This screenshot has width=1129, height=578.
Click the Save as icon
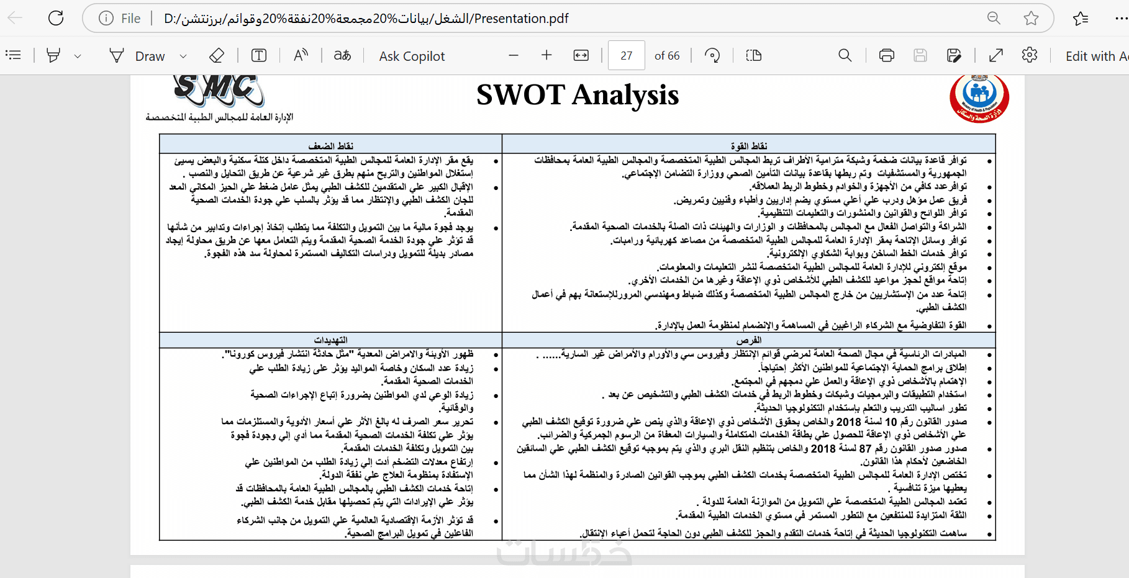(x=954, y=55)
